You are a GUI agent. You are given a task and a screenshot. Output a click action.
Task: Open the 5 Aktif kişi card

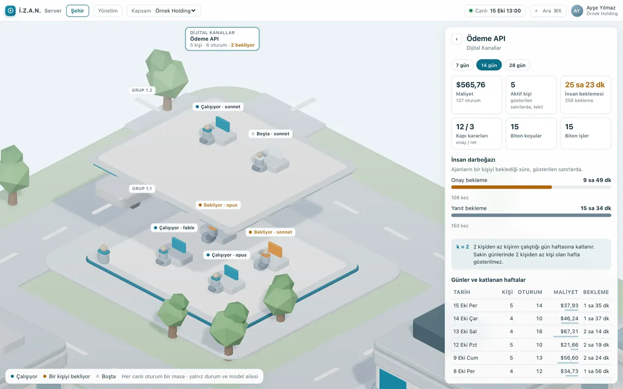click(x=531, y=95)
